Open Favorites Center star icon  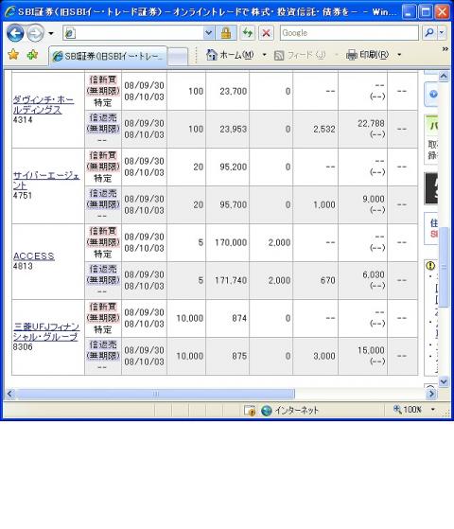pos(13,54)
